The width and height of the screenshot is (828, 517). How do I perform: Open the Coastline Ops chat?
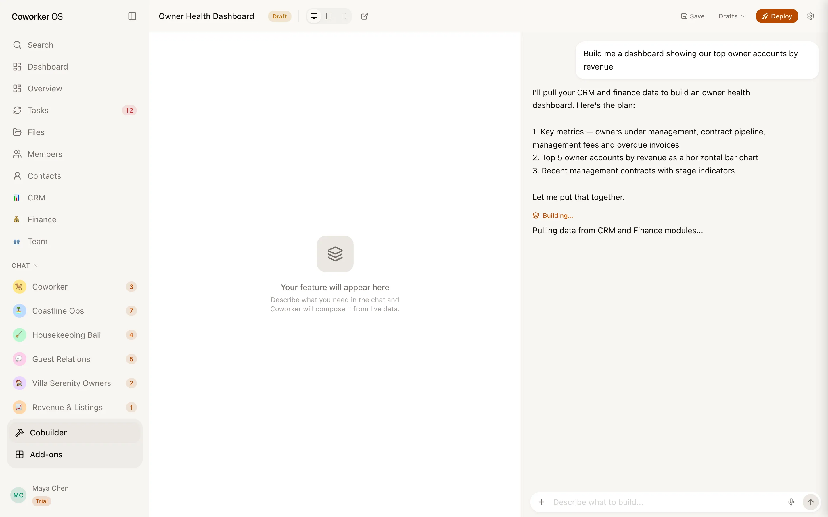pos(74,311)
